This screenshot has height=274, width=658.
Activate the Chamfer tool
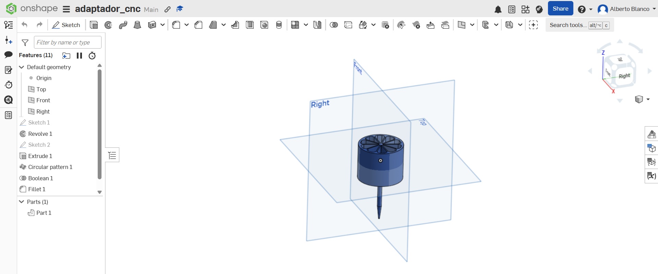point(198,25)
